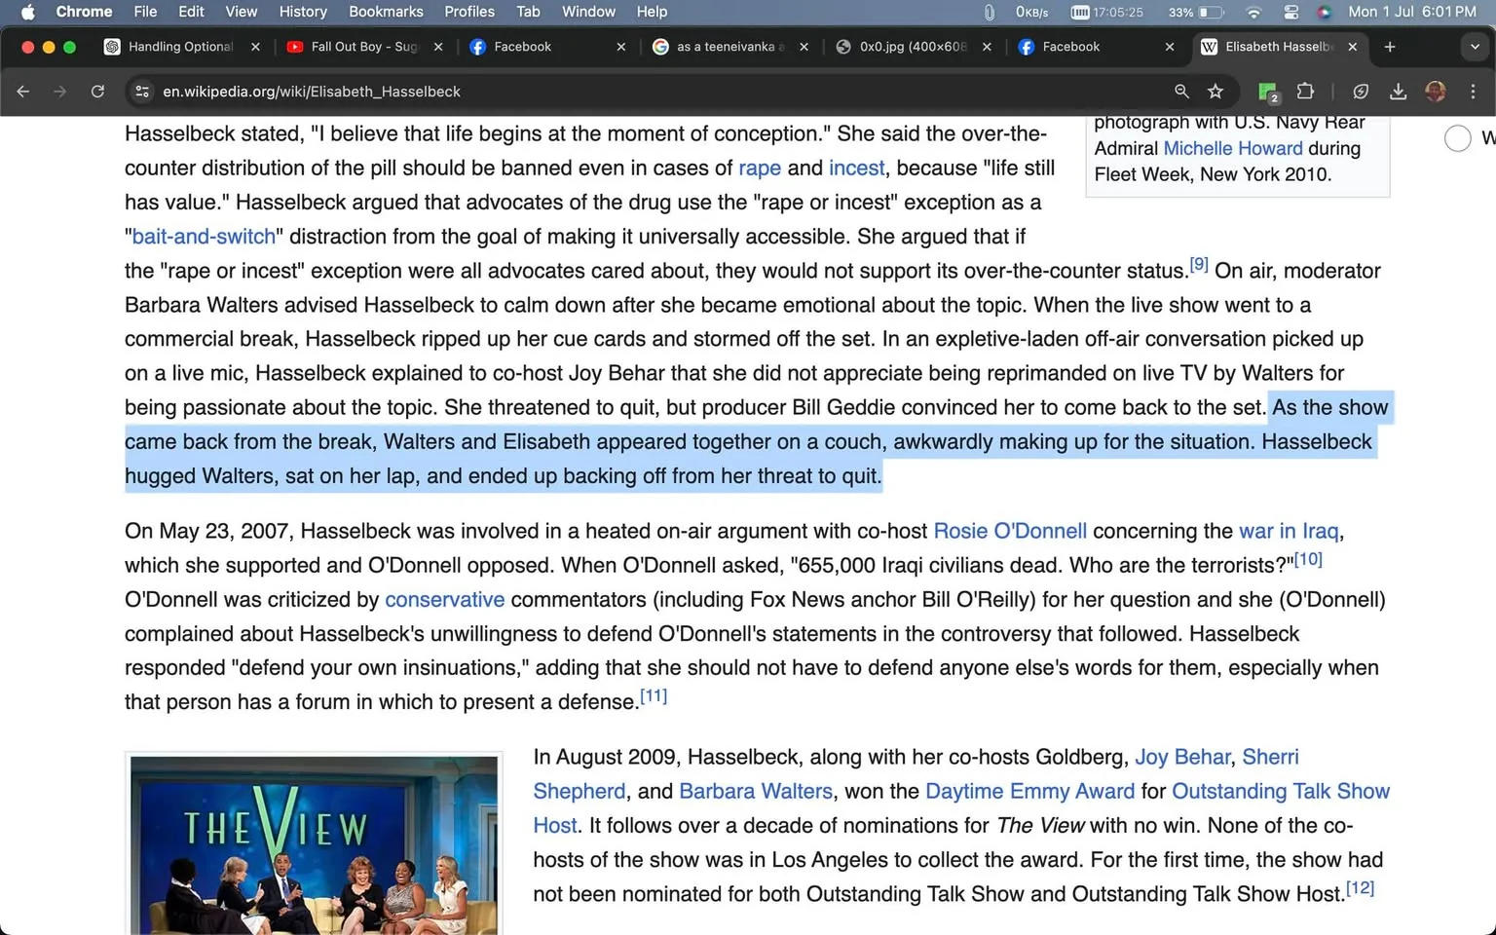Screen dimensions: 1496x935
Task: Open macOS Control Center
Action: click(x=1290, y=12)
